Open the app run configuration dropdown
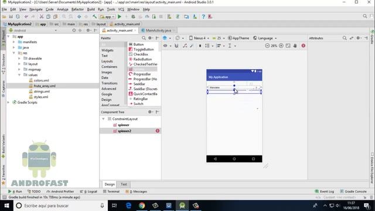Screen dimensions: 375x211 [x=107, y=17]
